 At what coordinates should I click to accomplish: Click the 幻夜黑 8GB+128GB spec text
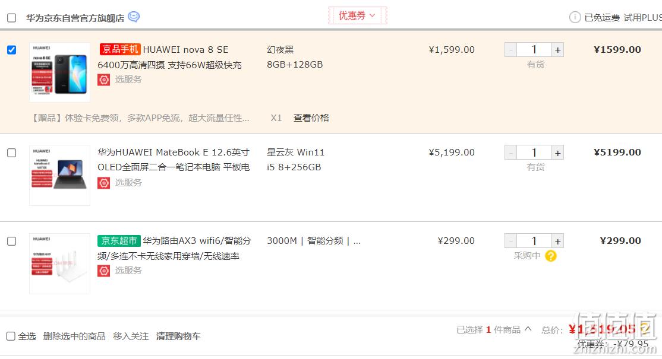295,57
